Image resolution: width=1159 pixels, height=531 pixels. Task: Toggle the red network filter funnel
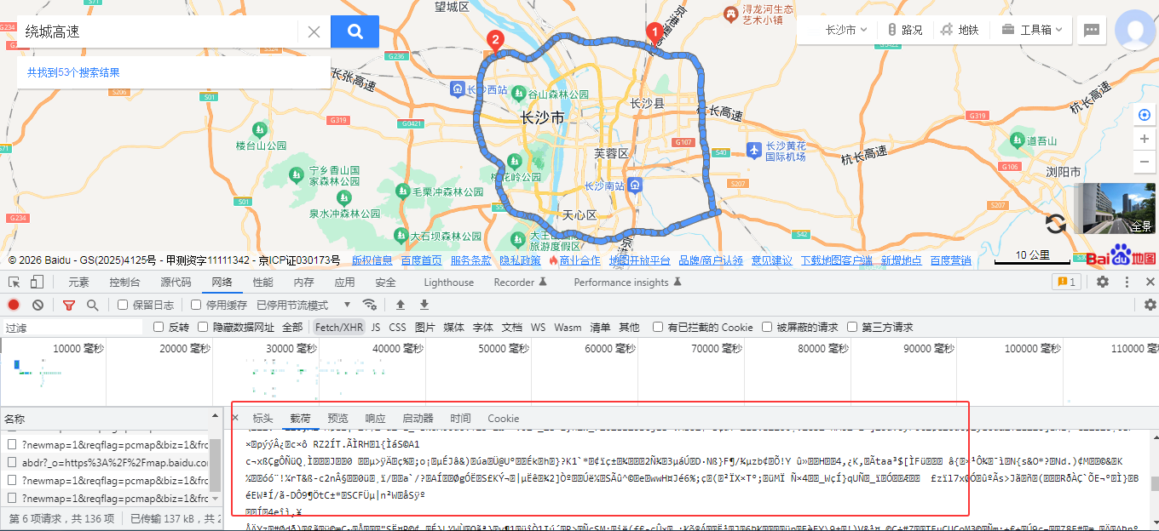[x=69, y=305]
